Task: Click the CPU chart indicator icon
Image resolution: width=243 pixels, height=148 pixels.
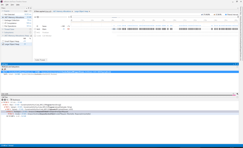Action: pos(202,15)
